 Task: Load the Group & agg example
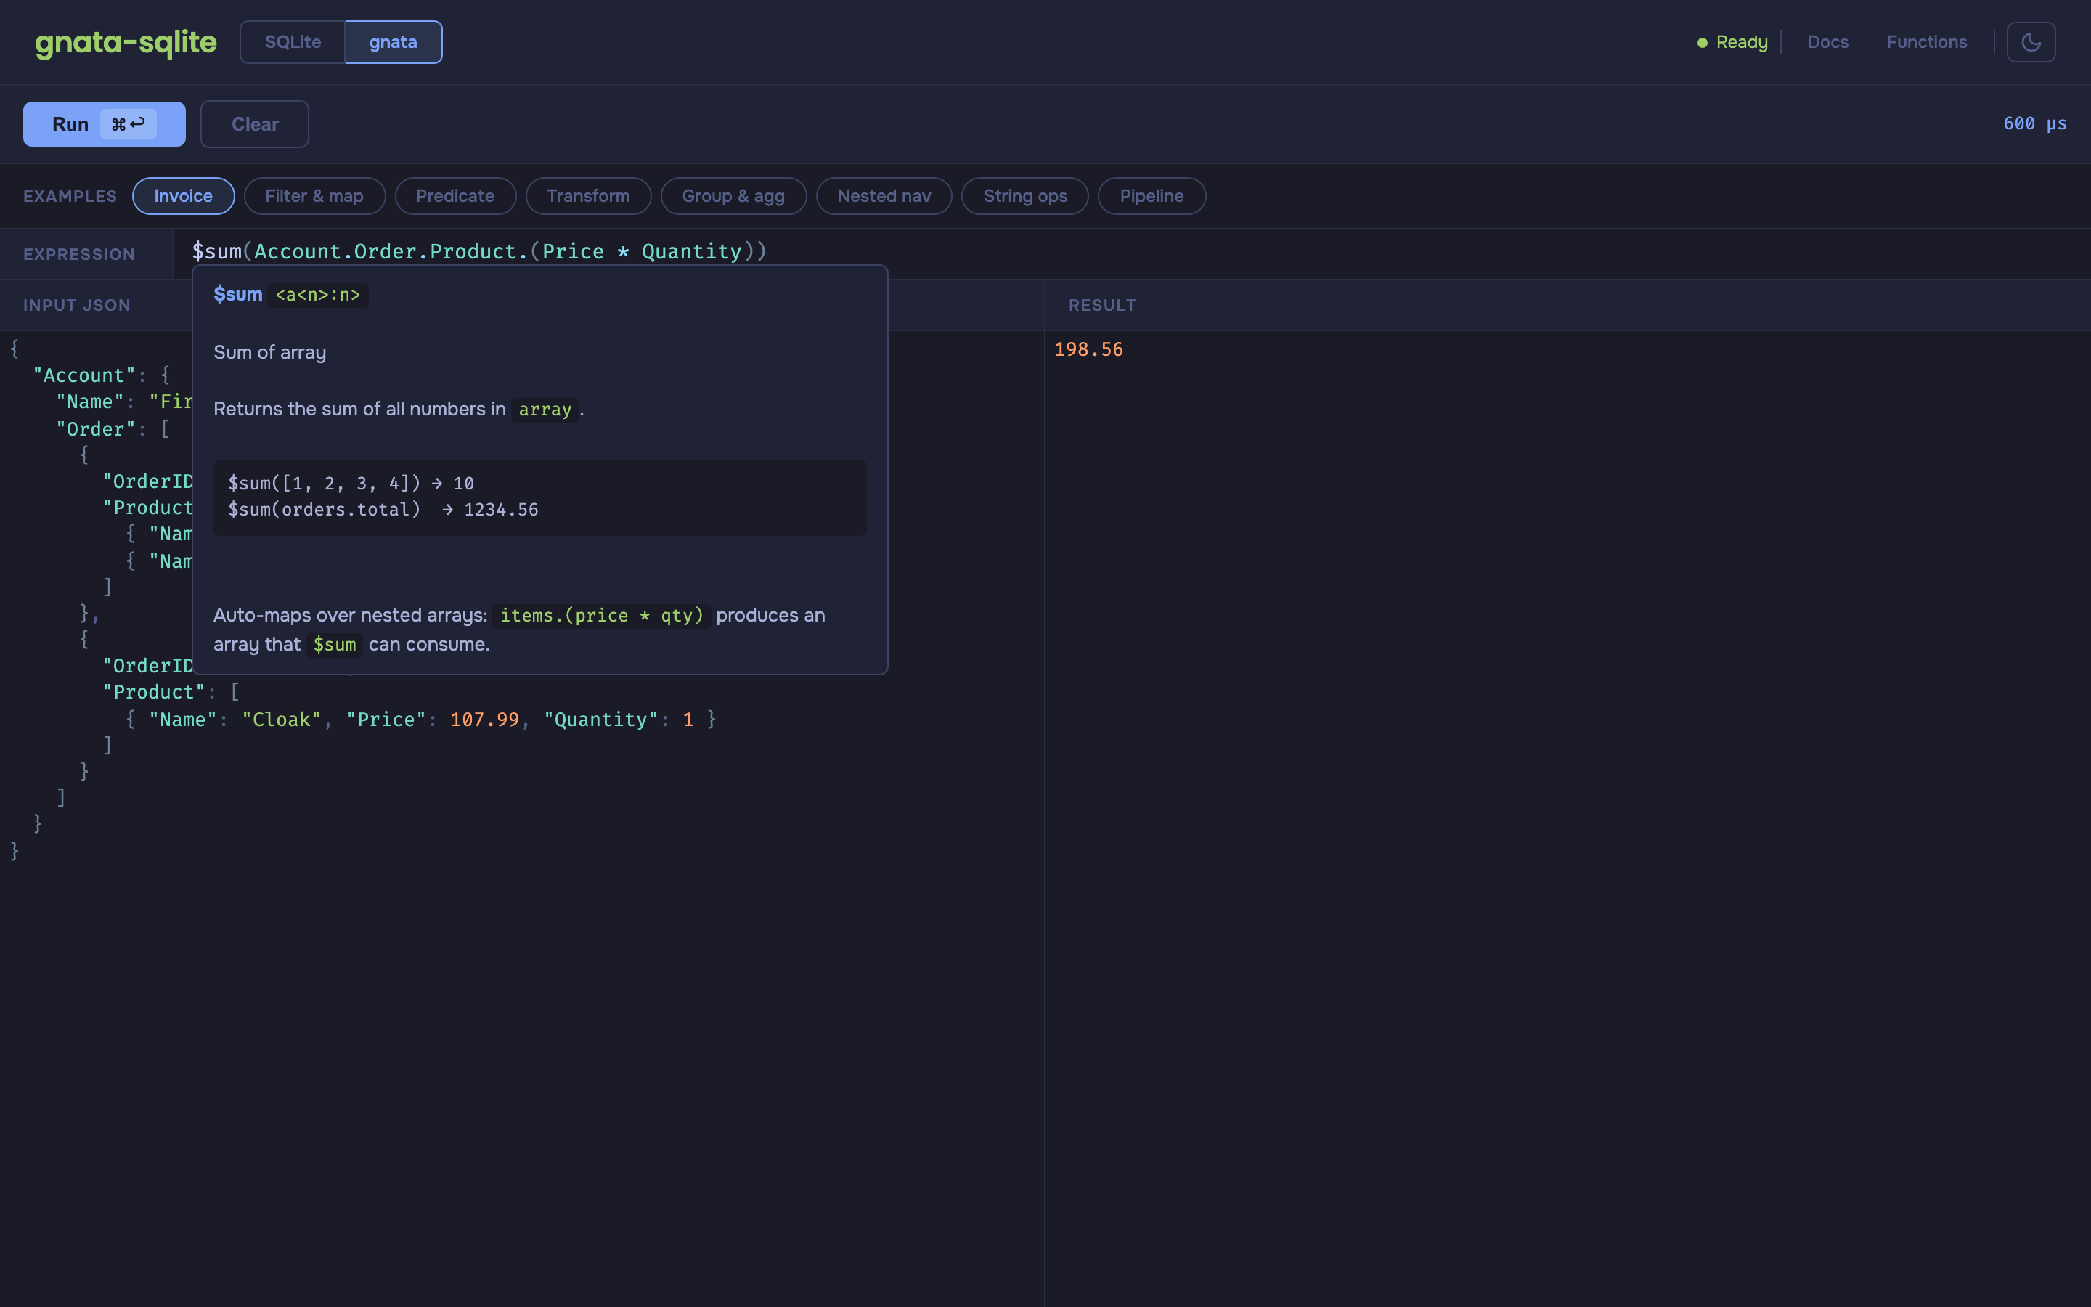733,196
